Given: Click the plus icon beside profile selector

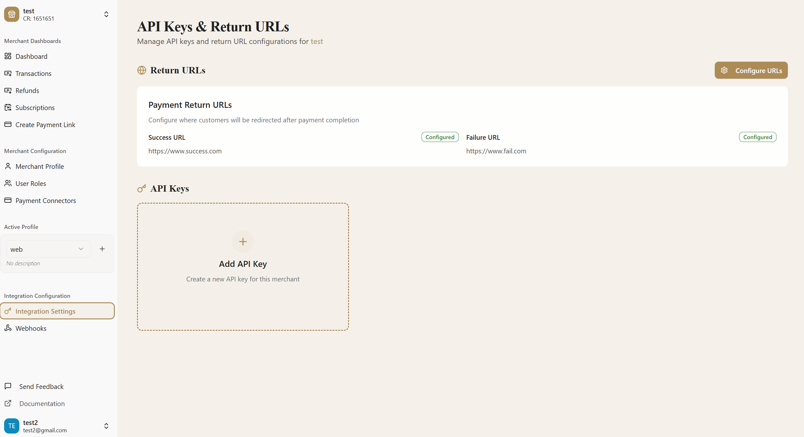Looking at the screenshot, I should pos(102,249).
